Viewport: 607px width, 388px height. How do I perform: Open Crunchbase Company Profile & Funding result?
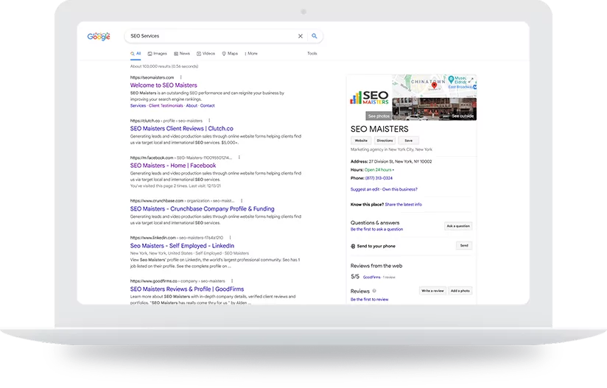coord(202,209)
